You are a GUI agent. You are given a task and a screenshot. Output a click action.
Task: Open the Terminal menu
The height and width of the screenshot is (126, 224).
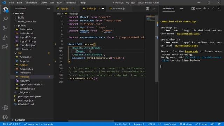pyautogui.click(x=71, y=3)
